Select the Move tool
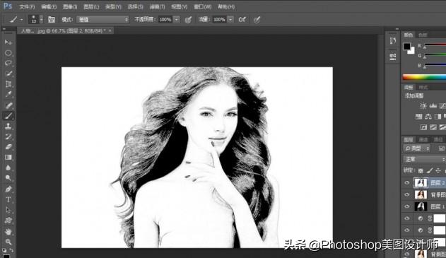This screenshot has width=446, height=258. click(8, 42)
